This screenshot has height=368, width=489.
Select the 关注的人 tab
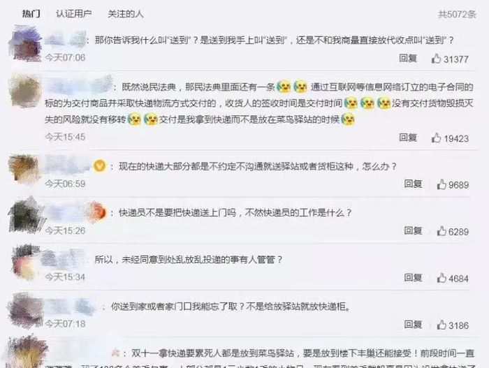125,14
